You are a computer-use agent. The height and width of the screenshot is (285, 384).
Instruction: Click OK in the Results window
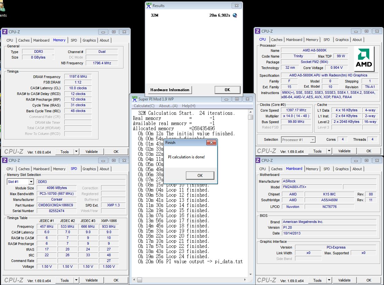coord(227,90)
